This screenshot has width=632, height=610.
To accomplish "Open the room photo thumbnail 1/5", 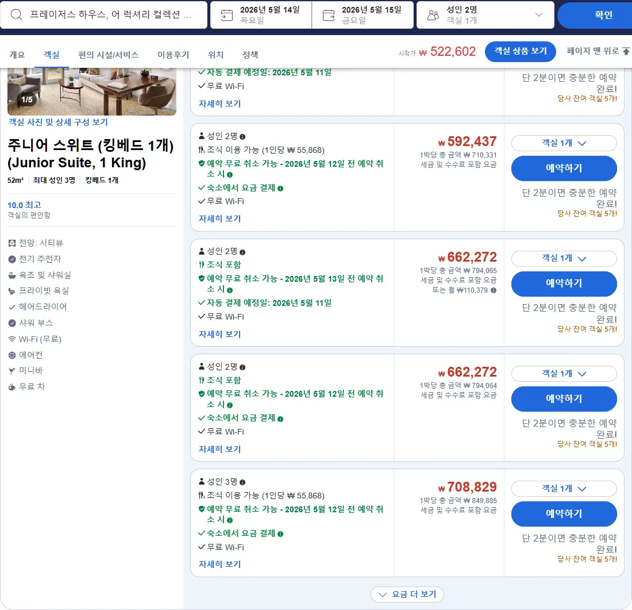I will tap(92, 91).
